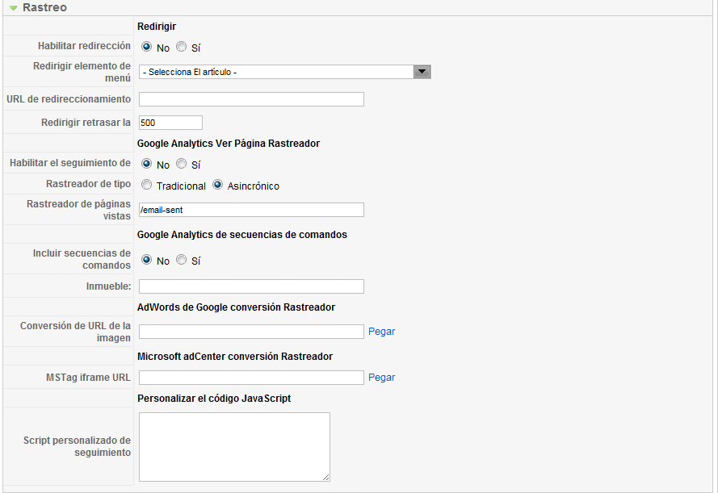Choose Tradicional tracker type
Image resolution: width=718 pixels, height=493 pixels.
tap(146, 185)
